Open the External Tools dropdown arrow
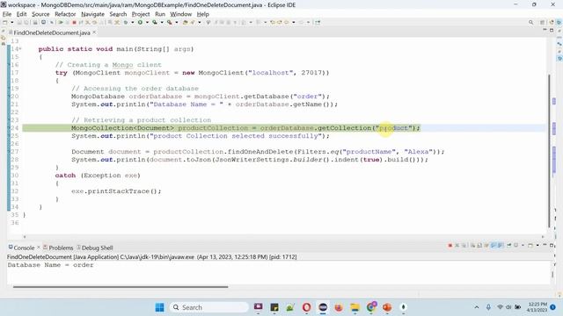This screenshot has width=563, height=316. pos(176,22)
